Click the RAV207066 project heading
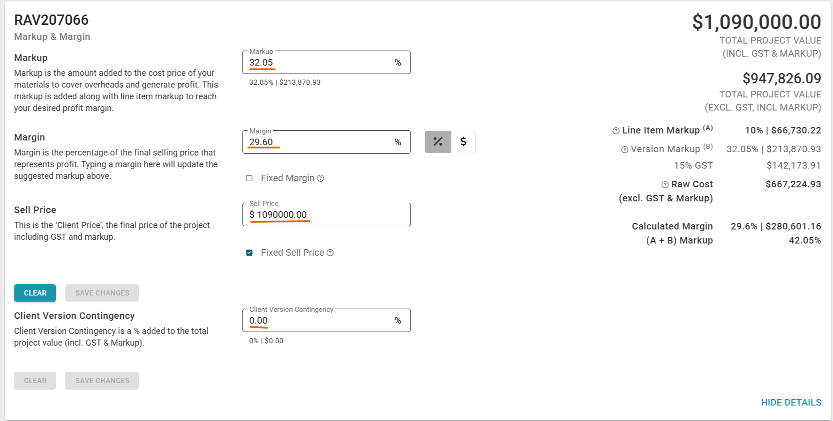This screenshot has height=421, width=833. coord(51,20)
